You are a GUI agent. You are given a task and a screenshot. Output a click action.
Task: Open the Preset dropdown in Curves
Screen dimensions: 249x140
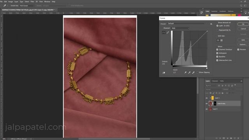pyautogui.click(x=187, y=23)
